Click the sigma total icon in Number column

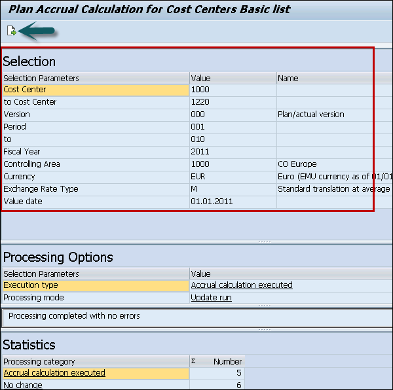(193, 361)
